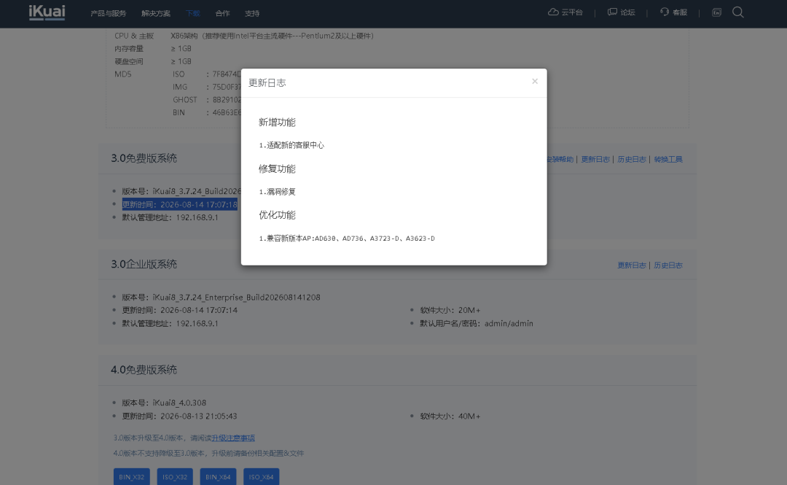Screen dimensions: 787x485
Task: Open the 合作 menu
Action: coord(222,14)
